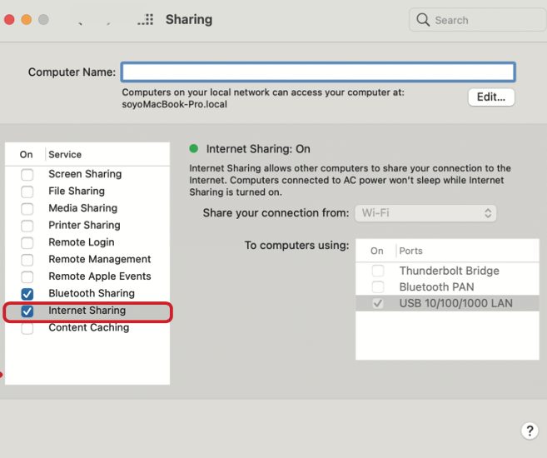Click the magnifying glass search icon
Screen dimensions: 547x458
click(x=423, y=19)
